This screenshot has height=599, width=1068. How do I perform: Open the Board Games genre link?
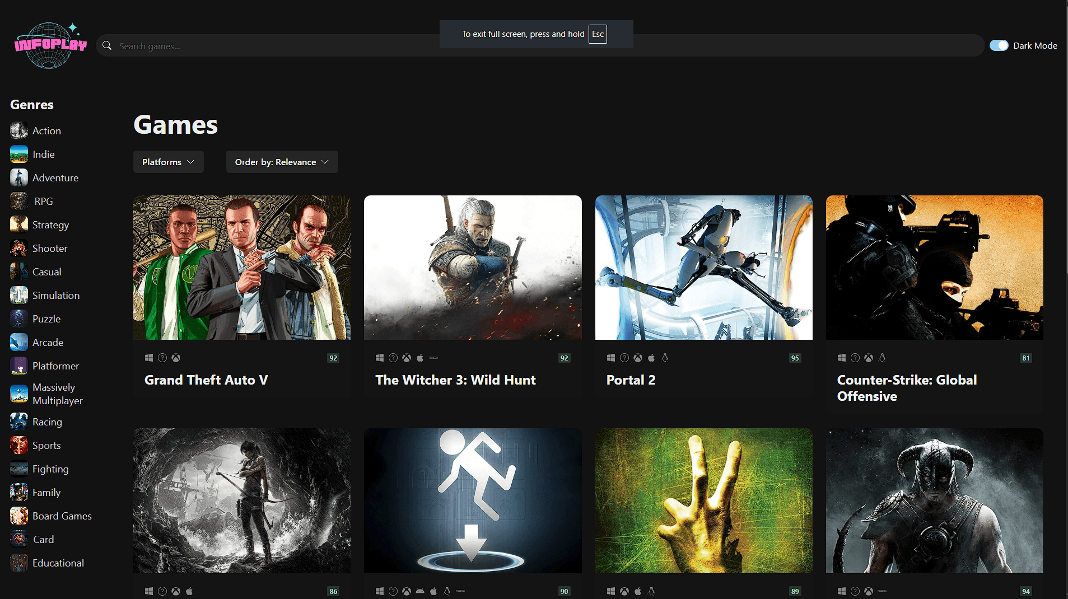[62, 516]
